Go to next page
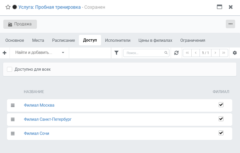 click(x=215, y=53)
